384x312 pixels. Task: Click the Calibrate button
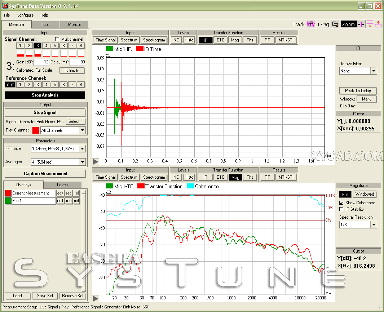[x=72, y=71]
